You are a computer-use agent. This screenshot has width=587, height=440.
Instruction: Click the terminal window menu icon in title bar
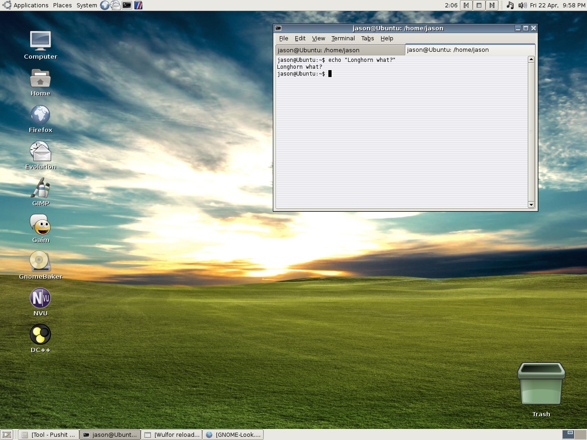[x=278, y=28]
